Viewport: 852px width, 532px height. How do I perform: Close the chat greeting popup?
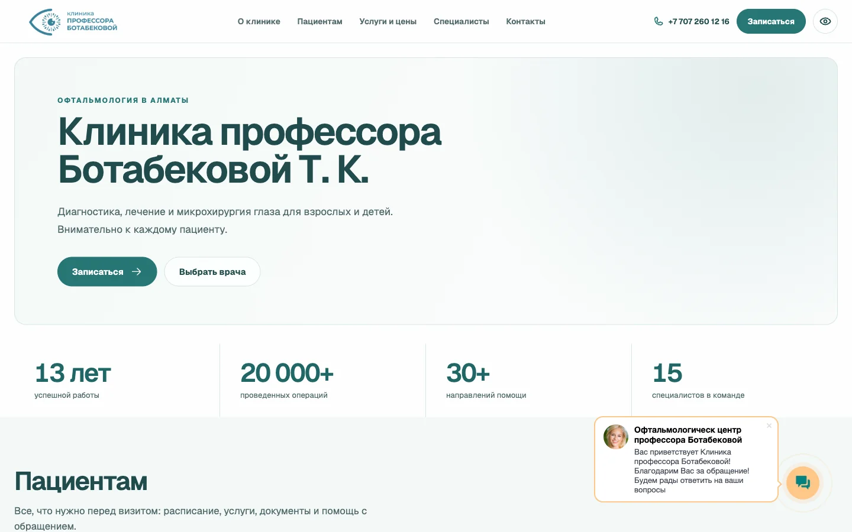click(x=769, y=426)
